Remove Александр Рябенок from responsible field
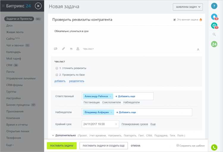The height and width of the screenshot is (152, 223). coord(110,96)
